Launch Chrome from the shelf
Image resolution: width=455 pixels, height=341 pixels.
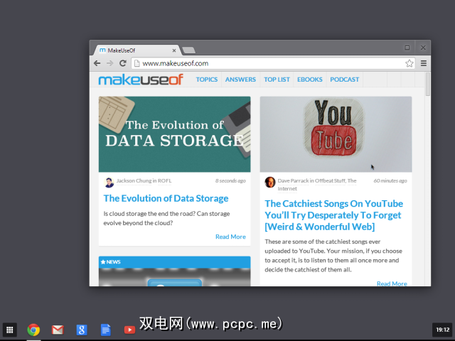(33, 330)
